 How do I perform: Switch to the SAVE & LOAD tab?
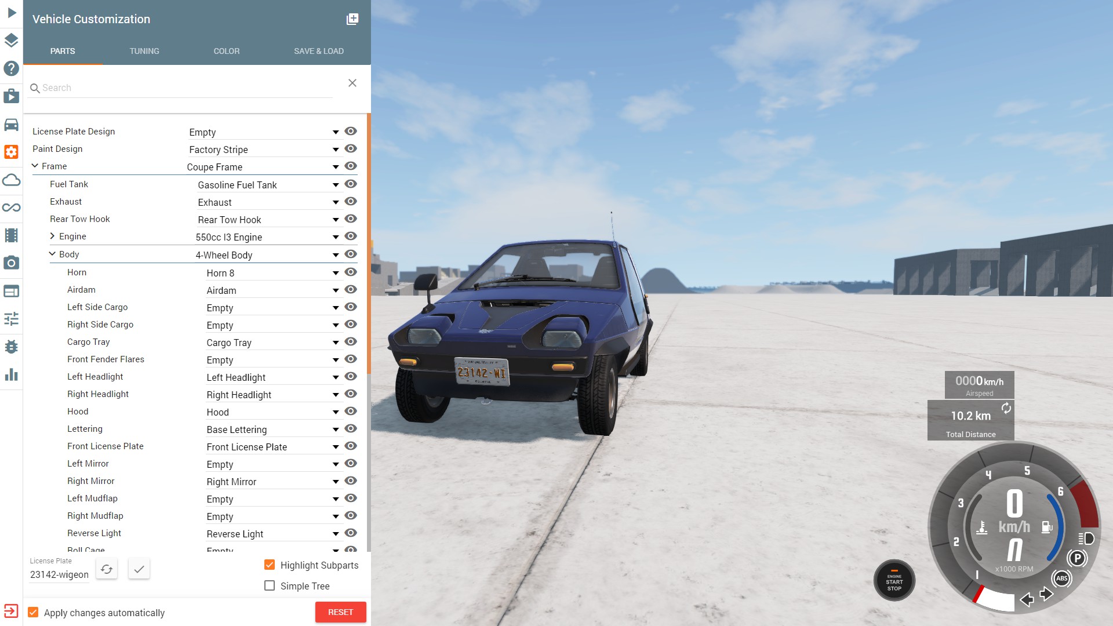pos(319,51)
